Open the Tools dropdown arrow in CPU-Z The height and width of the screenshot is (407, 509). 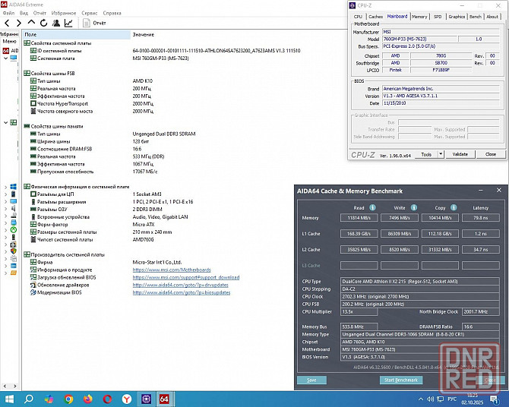(x=439, y=154)
